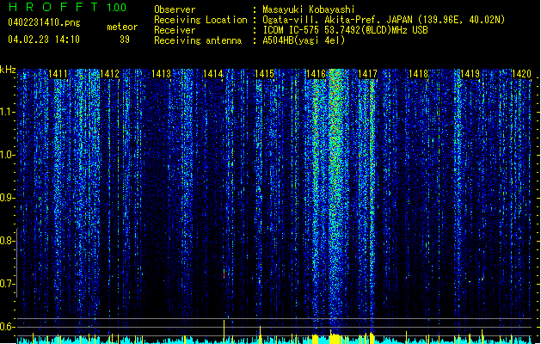Screen dimensions: 541x344
Task: Click the wide yellow intensity bar below 1416
Action: pyautogui.click(x=335, y=339)
